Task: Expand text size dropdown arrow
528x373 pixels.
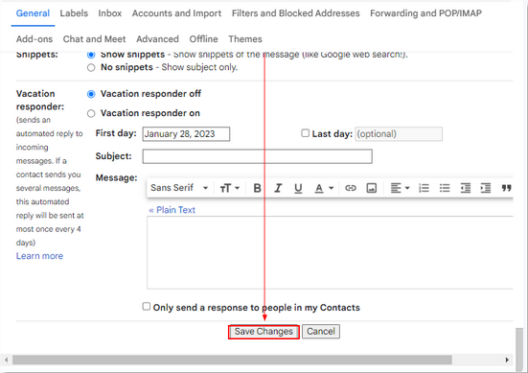Action: 237,188
